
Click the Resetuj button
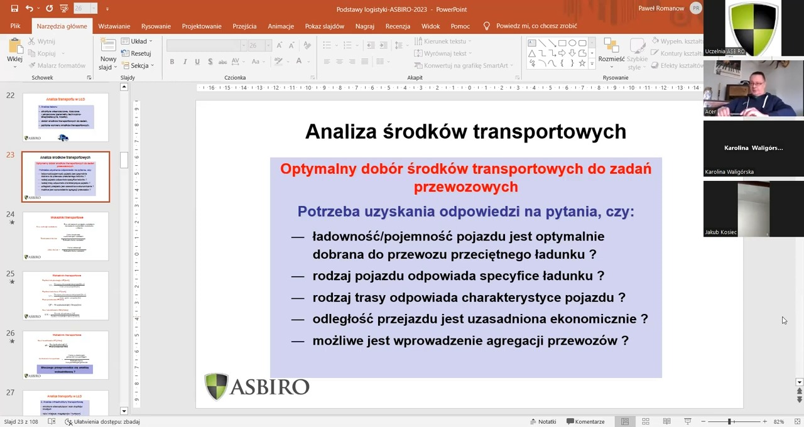click(136, 53)
